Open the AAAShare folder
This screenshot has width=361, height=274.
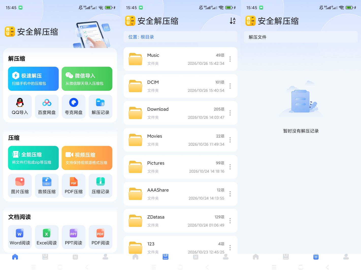click(180, 194)
